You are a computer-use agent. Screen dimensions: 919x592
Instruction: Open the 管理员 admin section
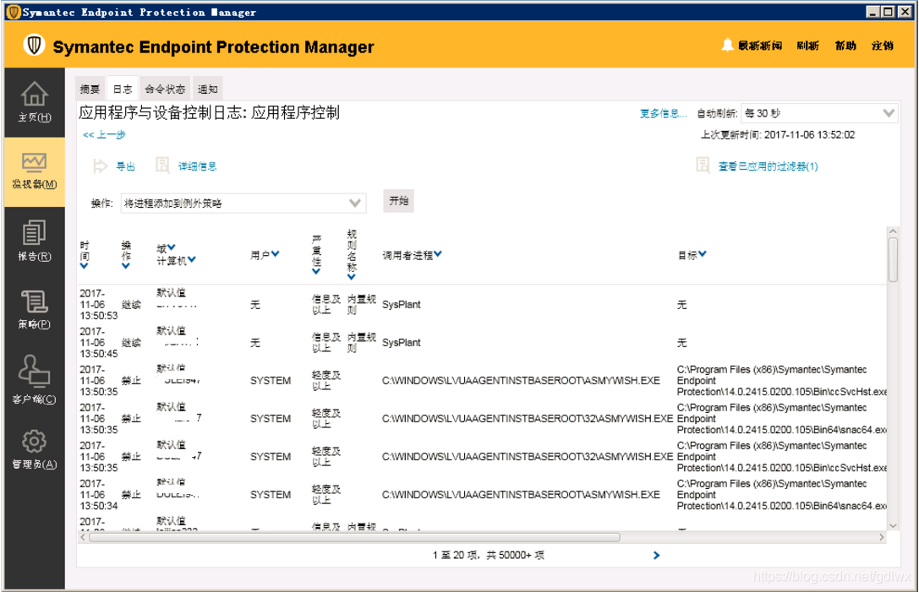click(x=34, y=443)
